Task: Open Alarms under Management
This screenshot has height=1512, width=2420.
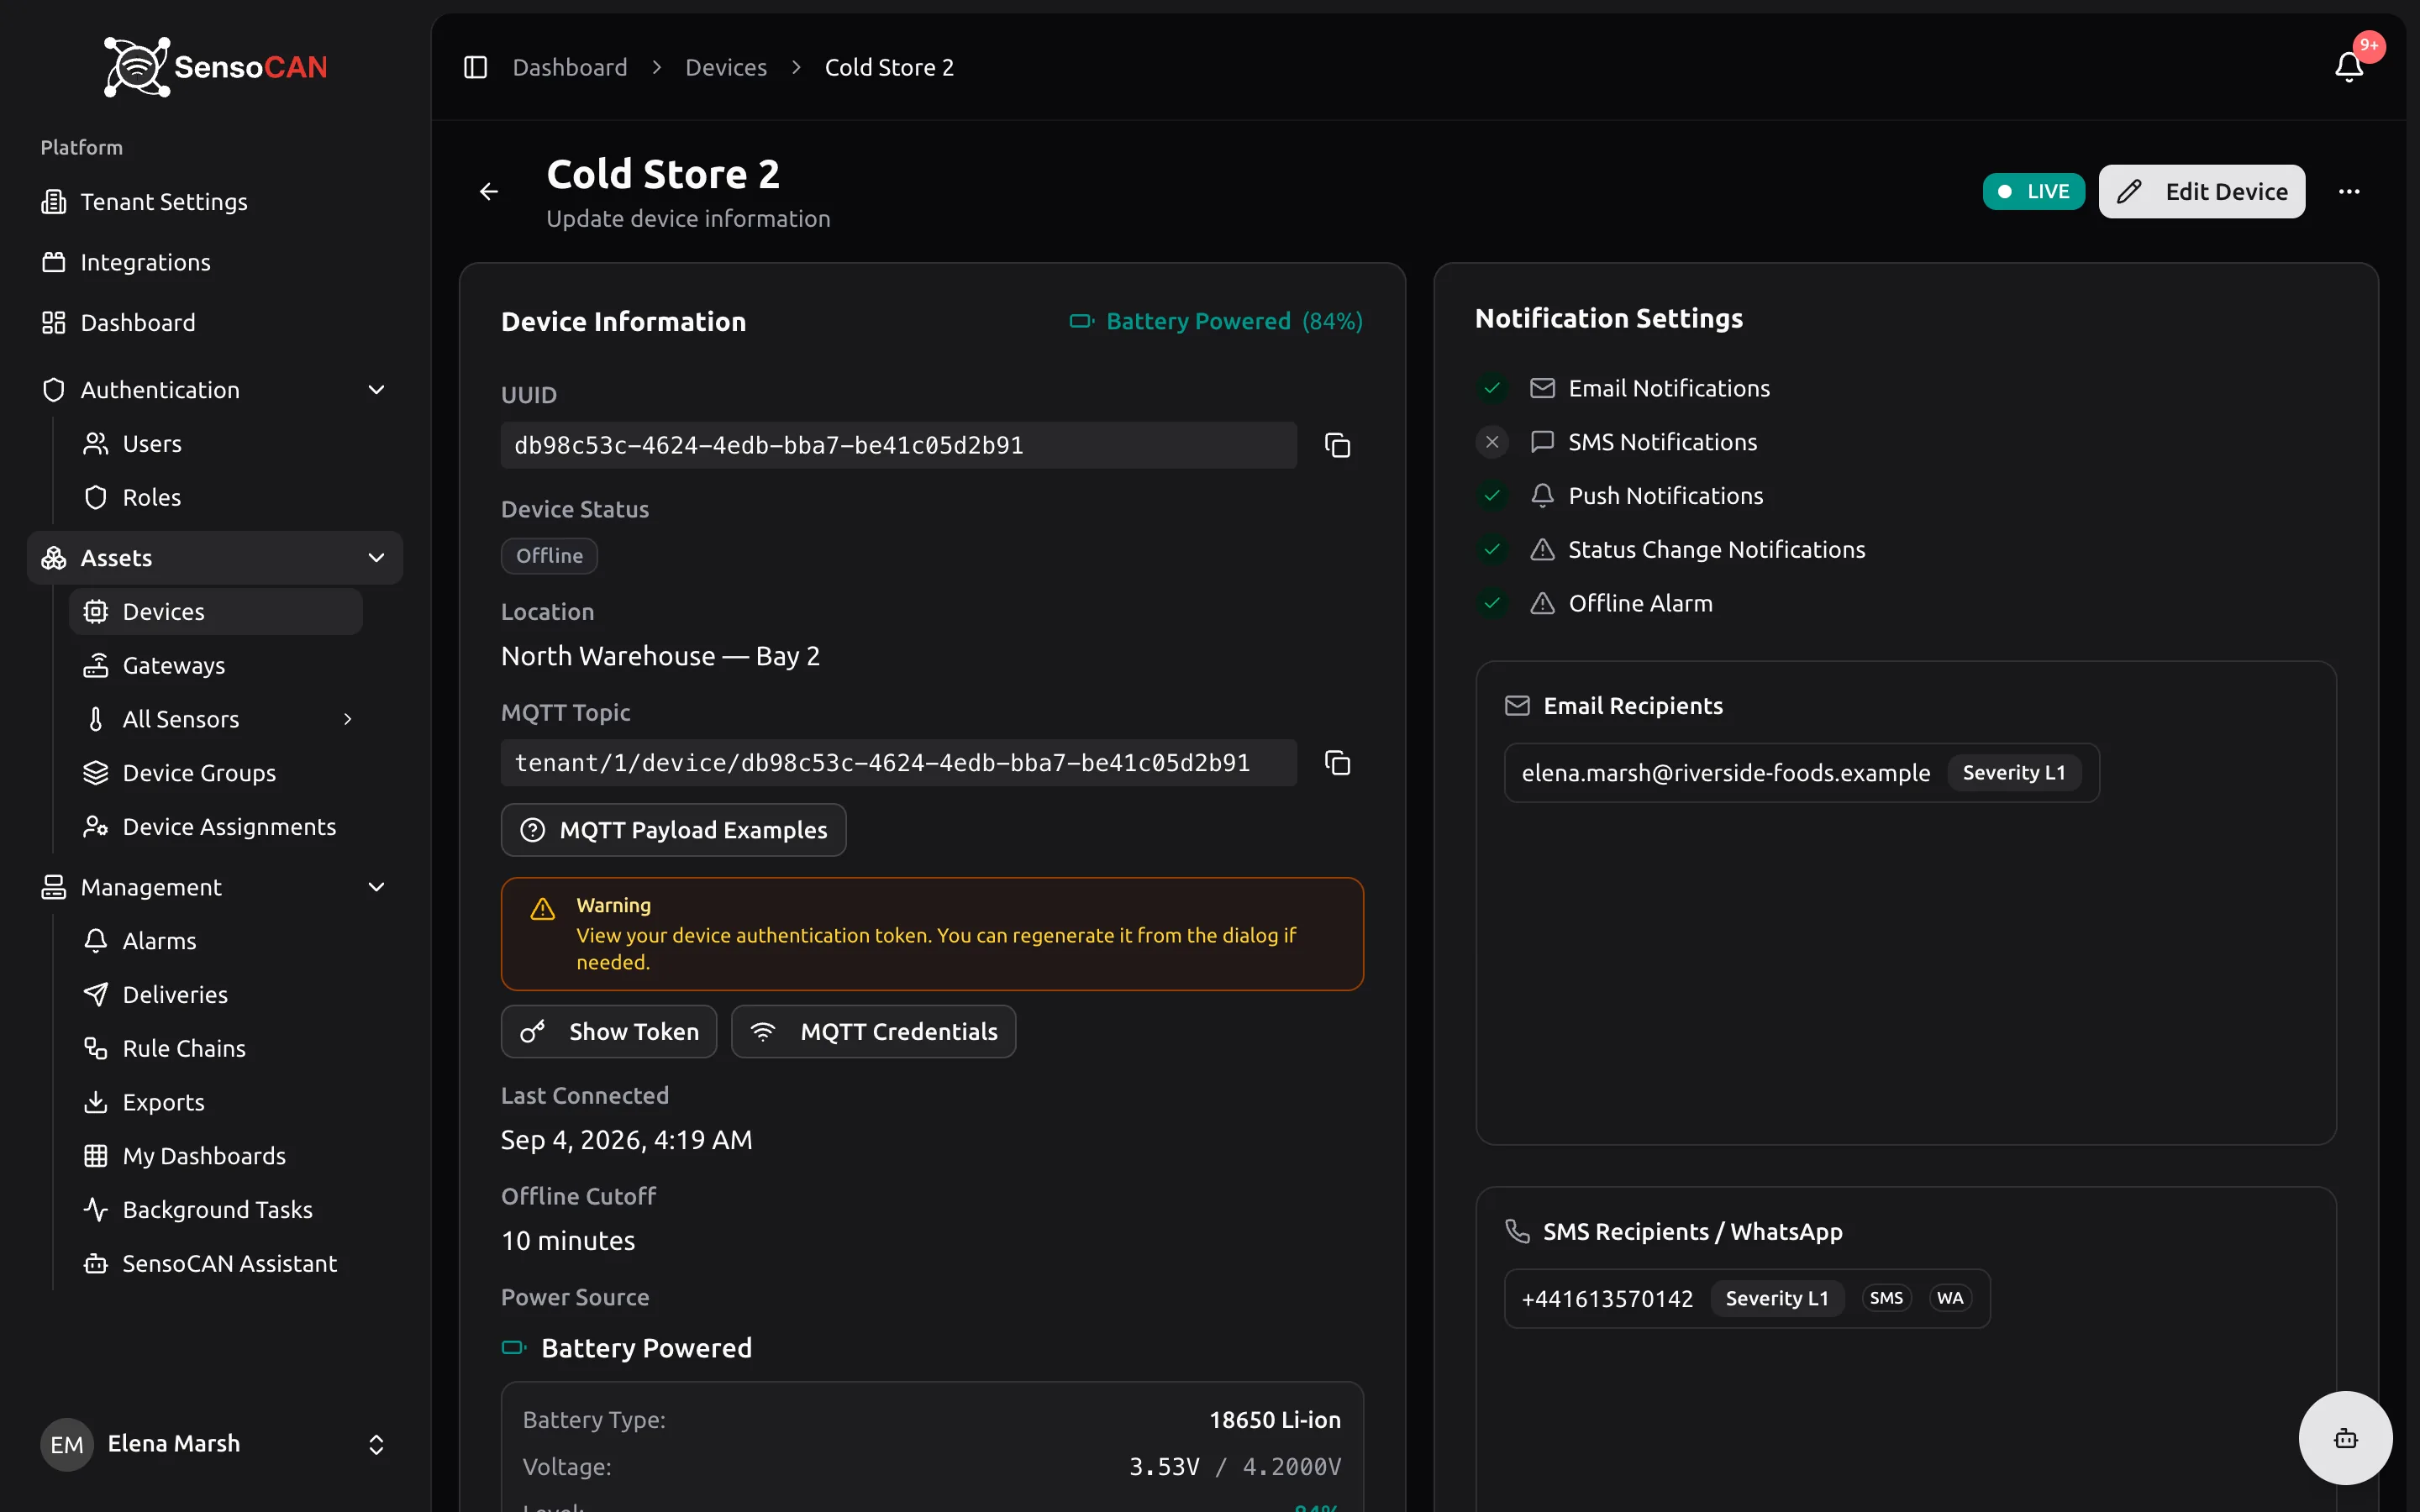Action: (215, 941)
